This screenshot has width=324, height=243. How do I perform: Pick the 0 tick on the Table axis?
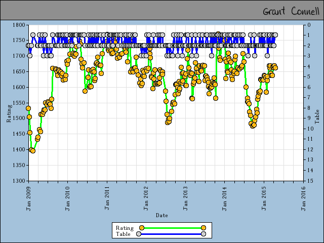309,25
